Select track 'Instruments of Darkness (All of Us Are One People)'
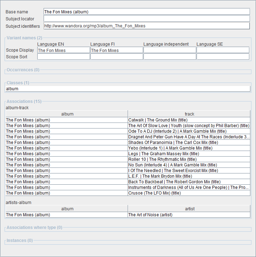 [x=189, y=187]
